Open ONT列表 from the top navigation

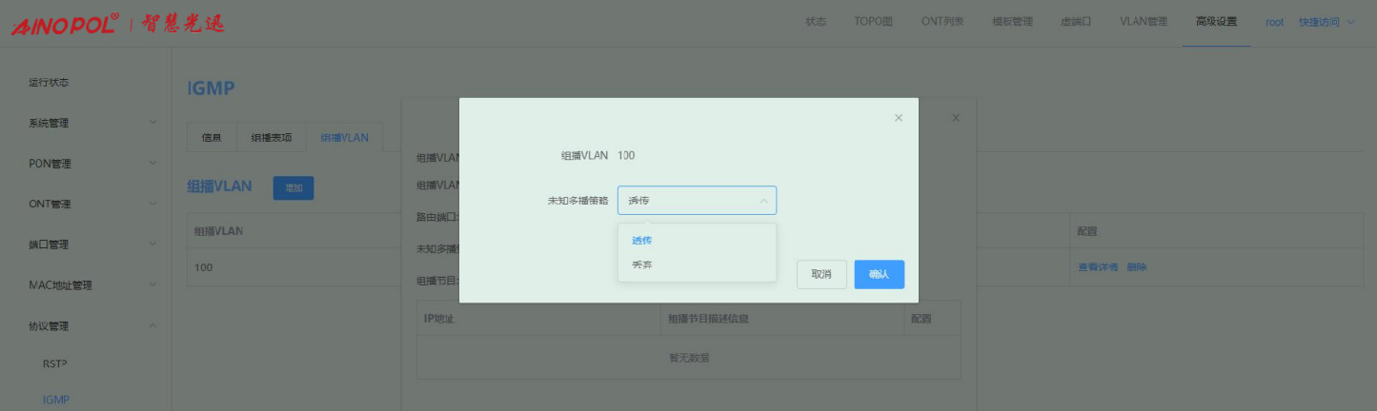click(x=942, y=22)
